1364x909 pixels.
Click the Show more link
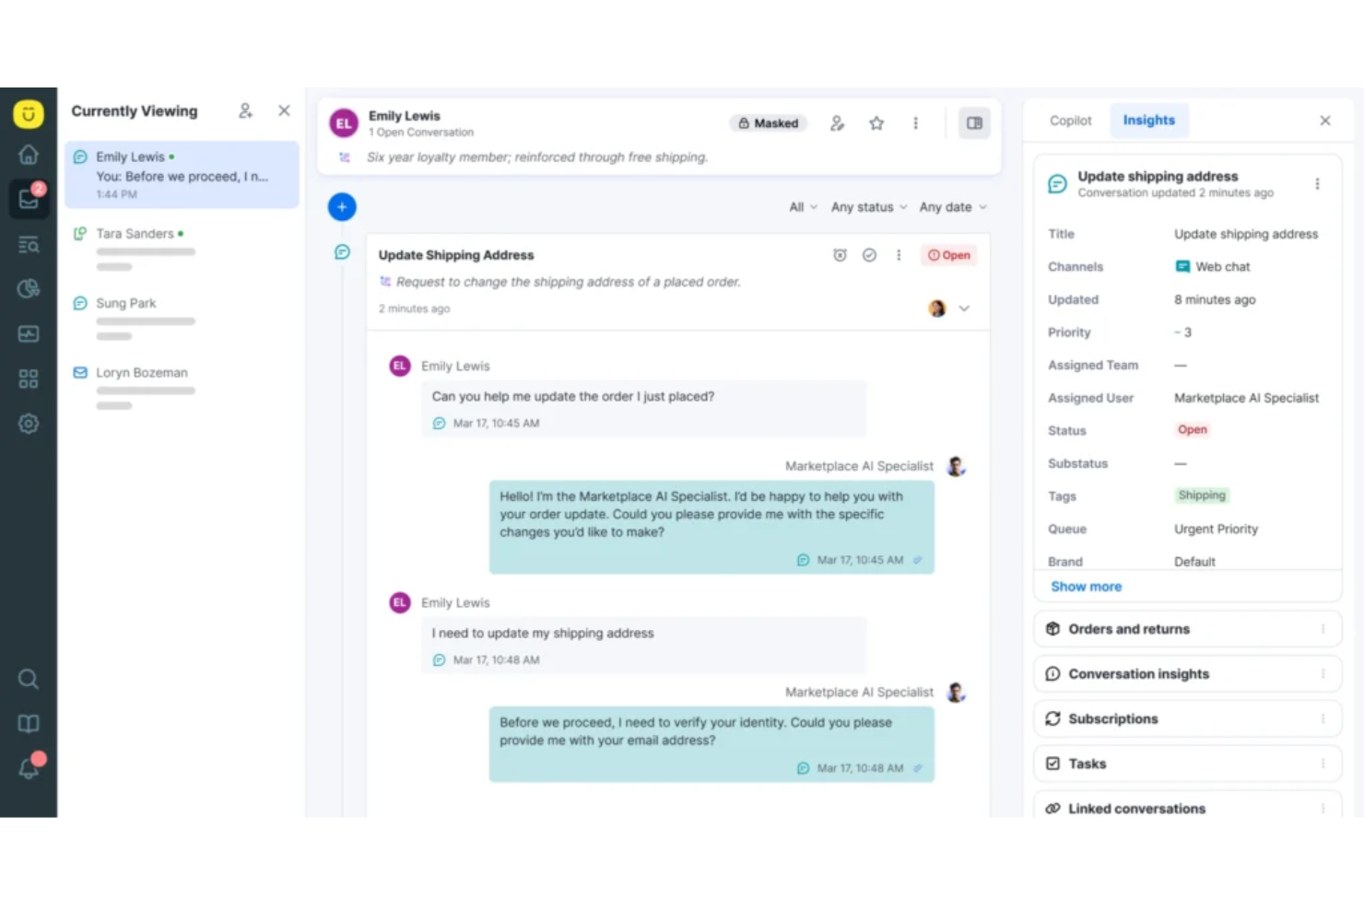(1086, 587)
